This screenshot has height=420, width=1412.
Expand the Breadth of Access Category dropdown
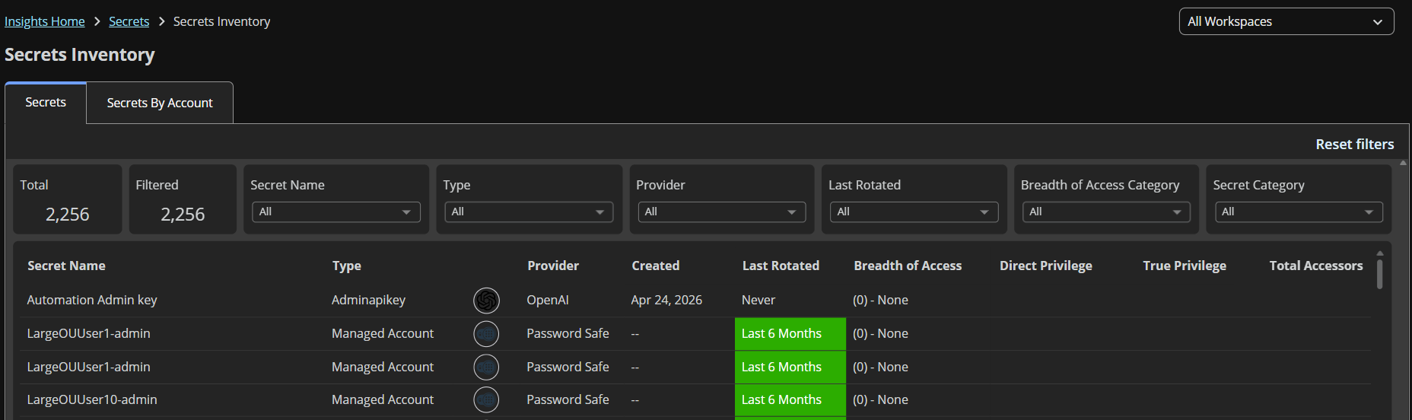(x=1107, y=212)
